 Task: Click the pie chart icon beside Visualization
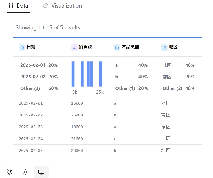(x=45, y=6)
